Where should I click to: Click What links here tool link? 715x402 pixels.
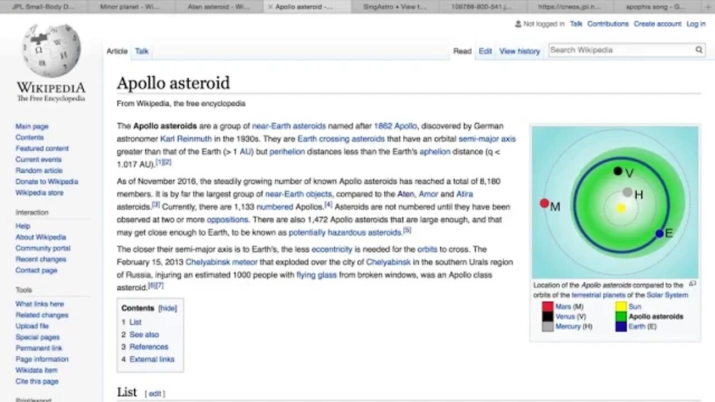click(x=40, y=304)
